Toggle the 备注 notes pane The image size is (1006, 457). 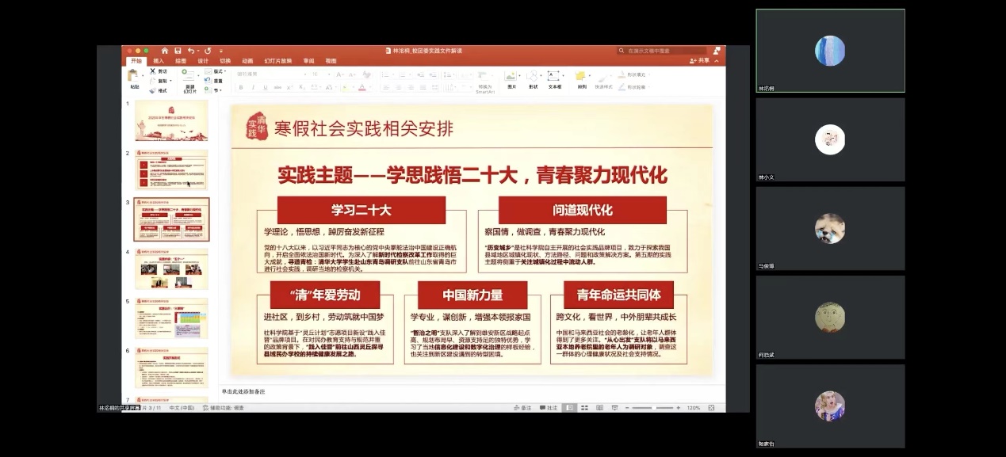pyautogui.click(x=522, y=408)
